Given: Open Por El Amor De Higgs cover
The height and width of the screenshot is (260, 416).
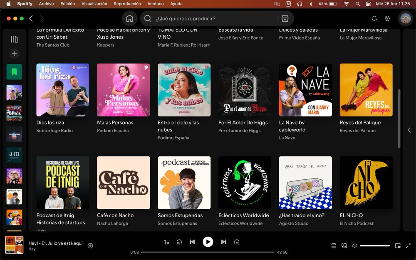Looking at the screenshot, I should [245, 90].
